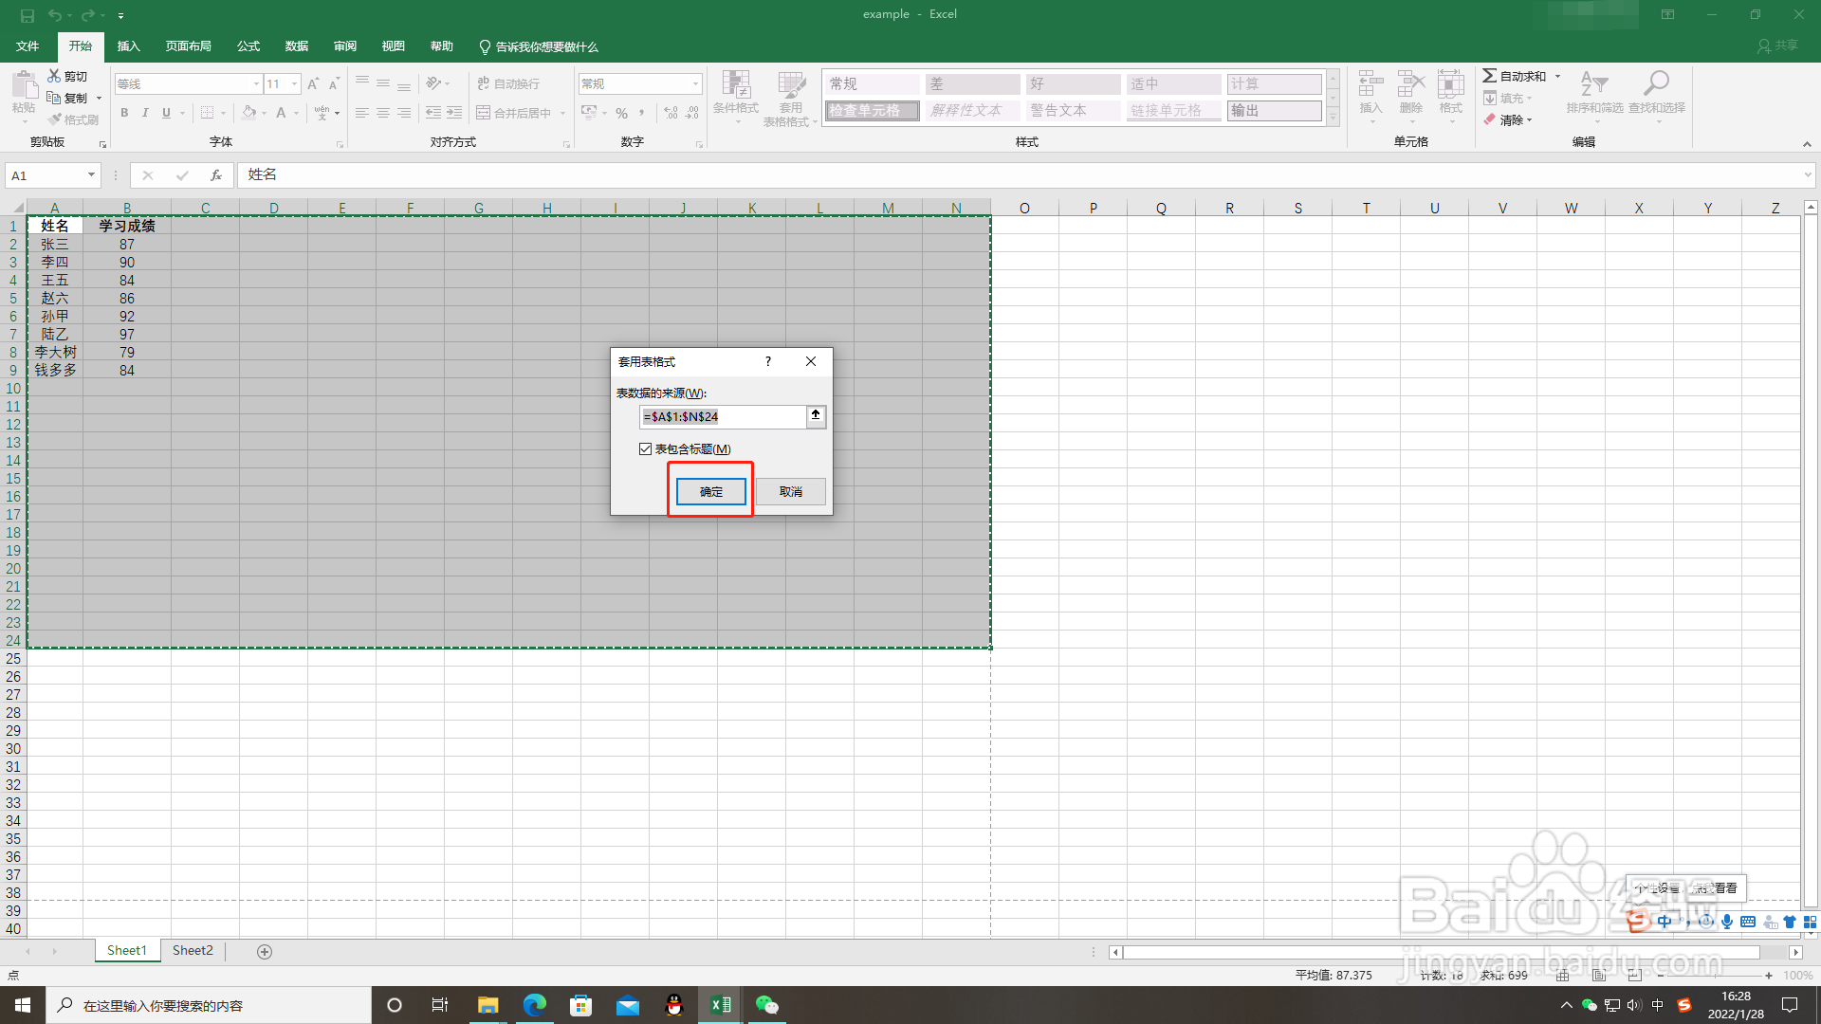1821x1024 pixels.
Task: Click the Insert Function fx icon
Action: point(216,175)
